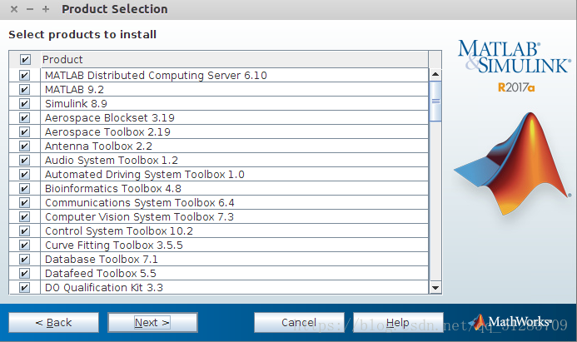Toggle the Antenna Toolbox 2.2 checkbox
Image resolution: width=577 pixels, height=342 pixels.
(24, 146)
